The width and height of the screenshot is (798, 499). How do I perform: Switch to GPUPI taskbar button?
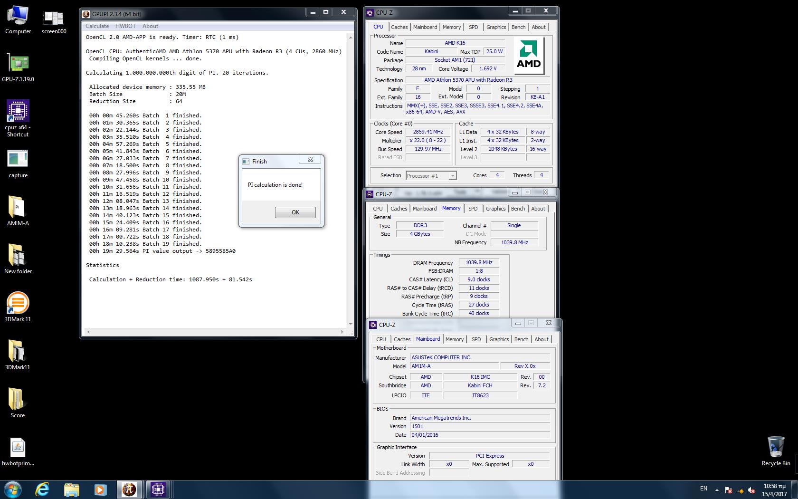point(129,489)
